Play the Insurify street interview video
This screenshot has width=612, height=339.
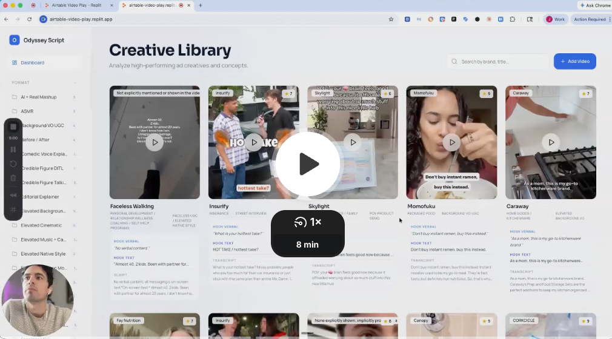[x=254, y=142]
